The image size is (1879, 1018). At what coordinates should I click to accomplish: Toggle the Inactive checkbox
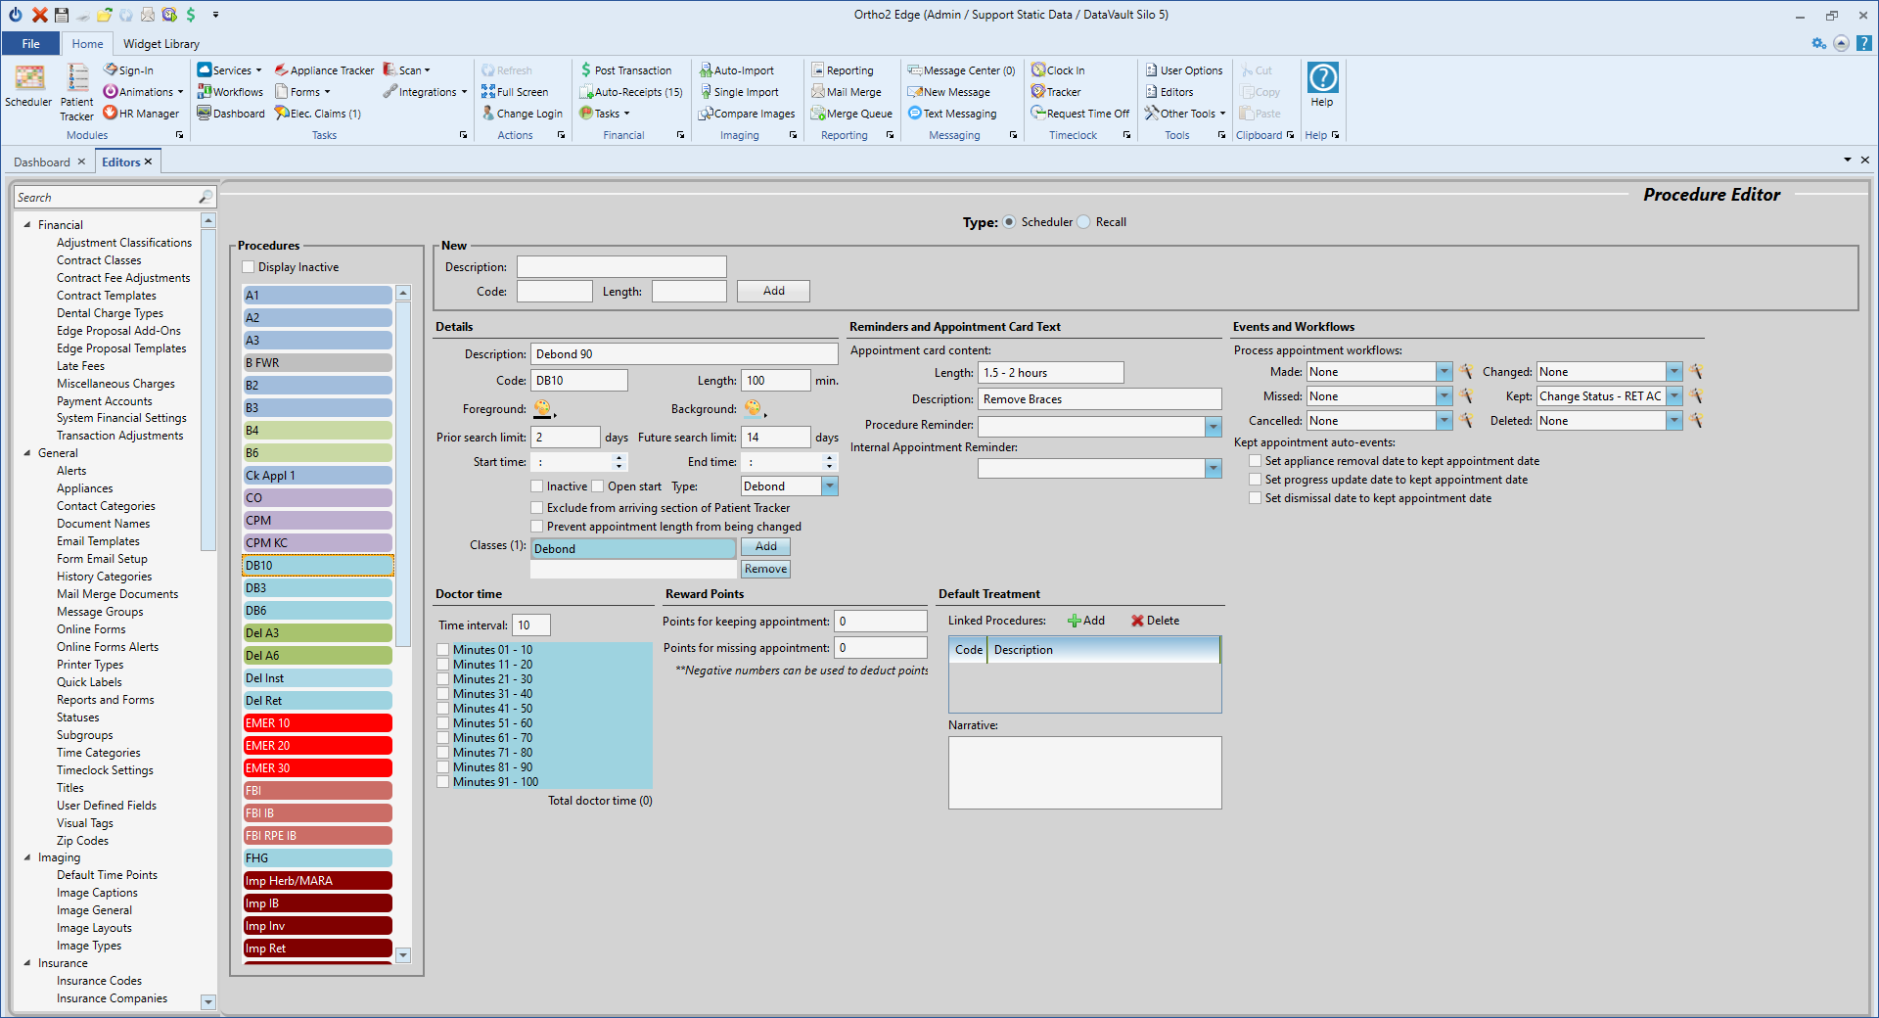[536, 486]
